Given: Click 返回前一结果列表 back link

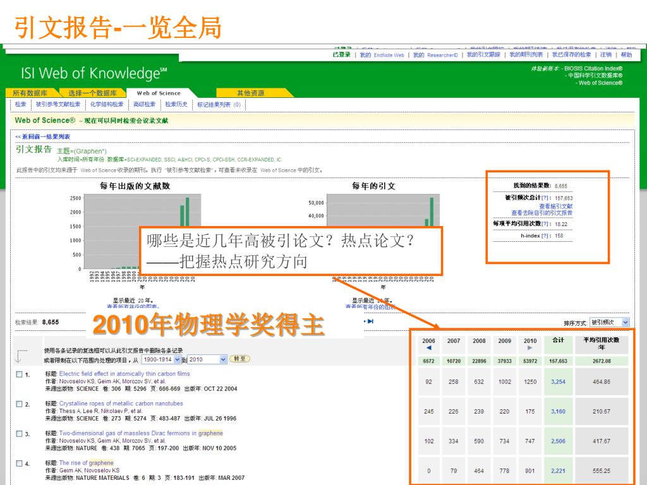Looking at the screenshot, I should click(x=42, y=136).
